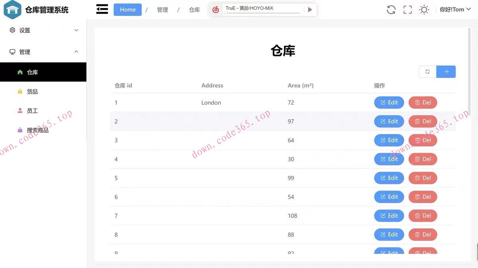Viewport: 478px width, 268px height.
Task: Click the 仓库管理系统 title text
Action: (x=47, y=10)
